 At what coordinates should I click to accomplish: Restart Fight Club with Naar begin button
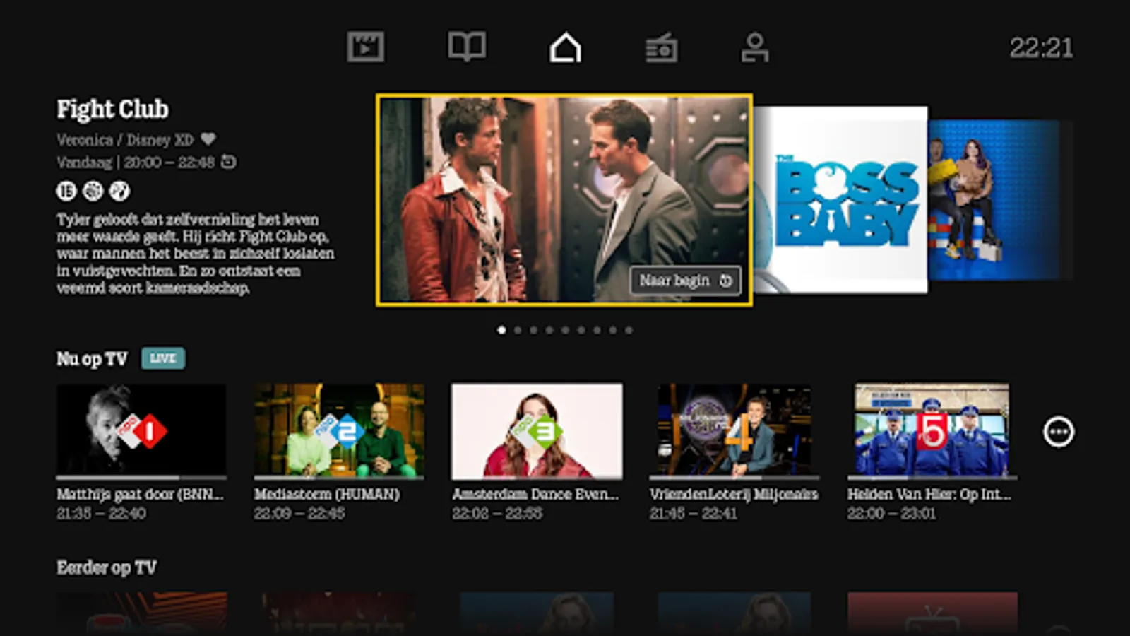pyautogui.click(x=685, y=281)
